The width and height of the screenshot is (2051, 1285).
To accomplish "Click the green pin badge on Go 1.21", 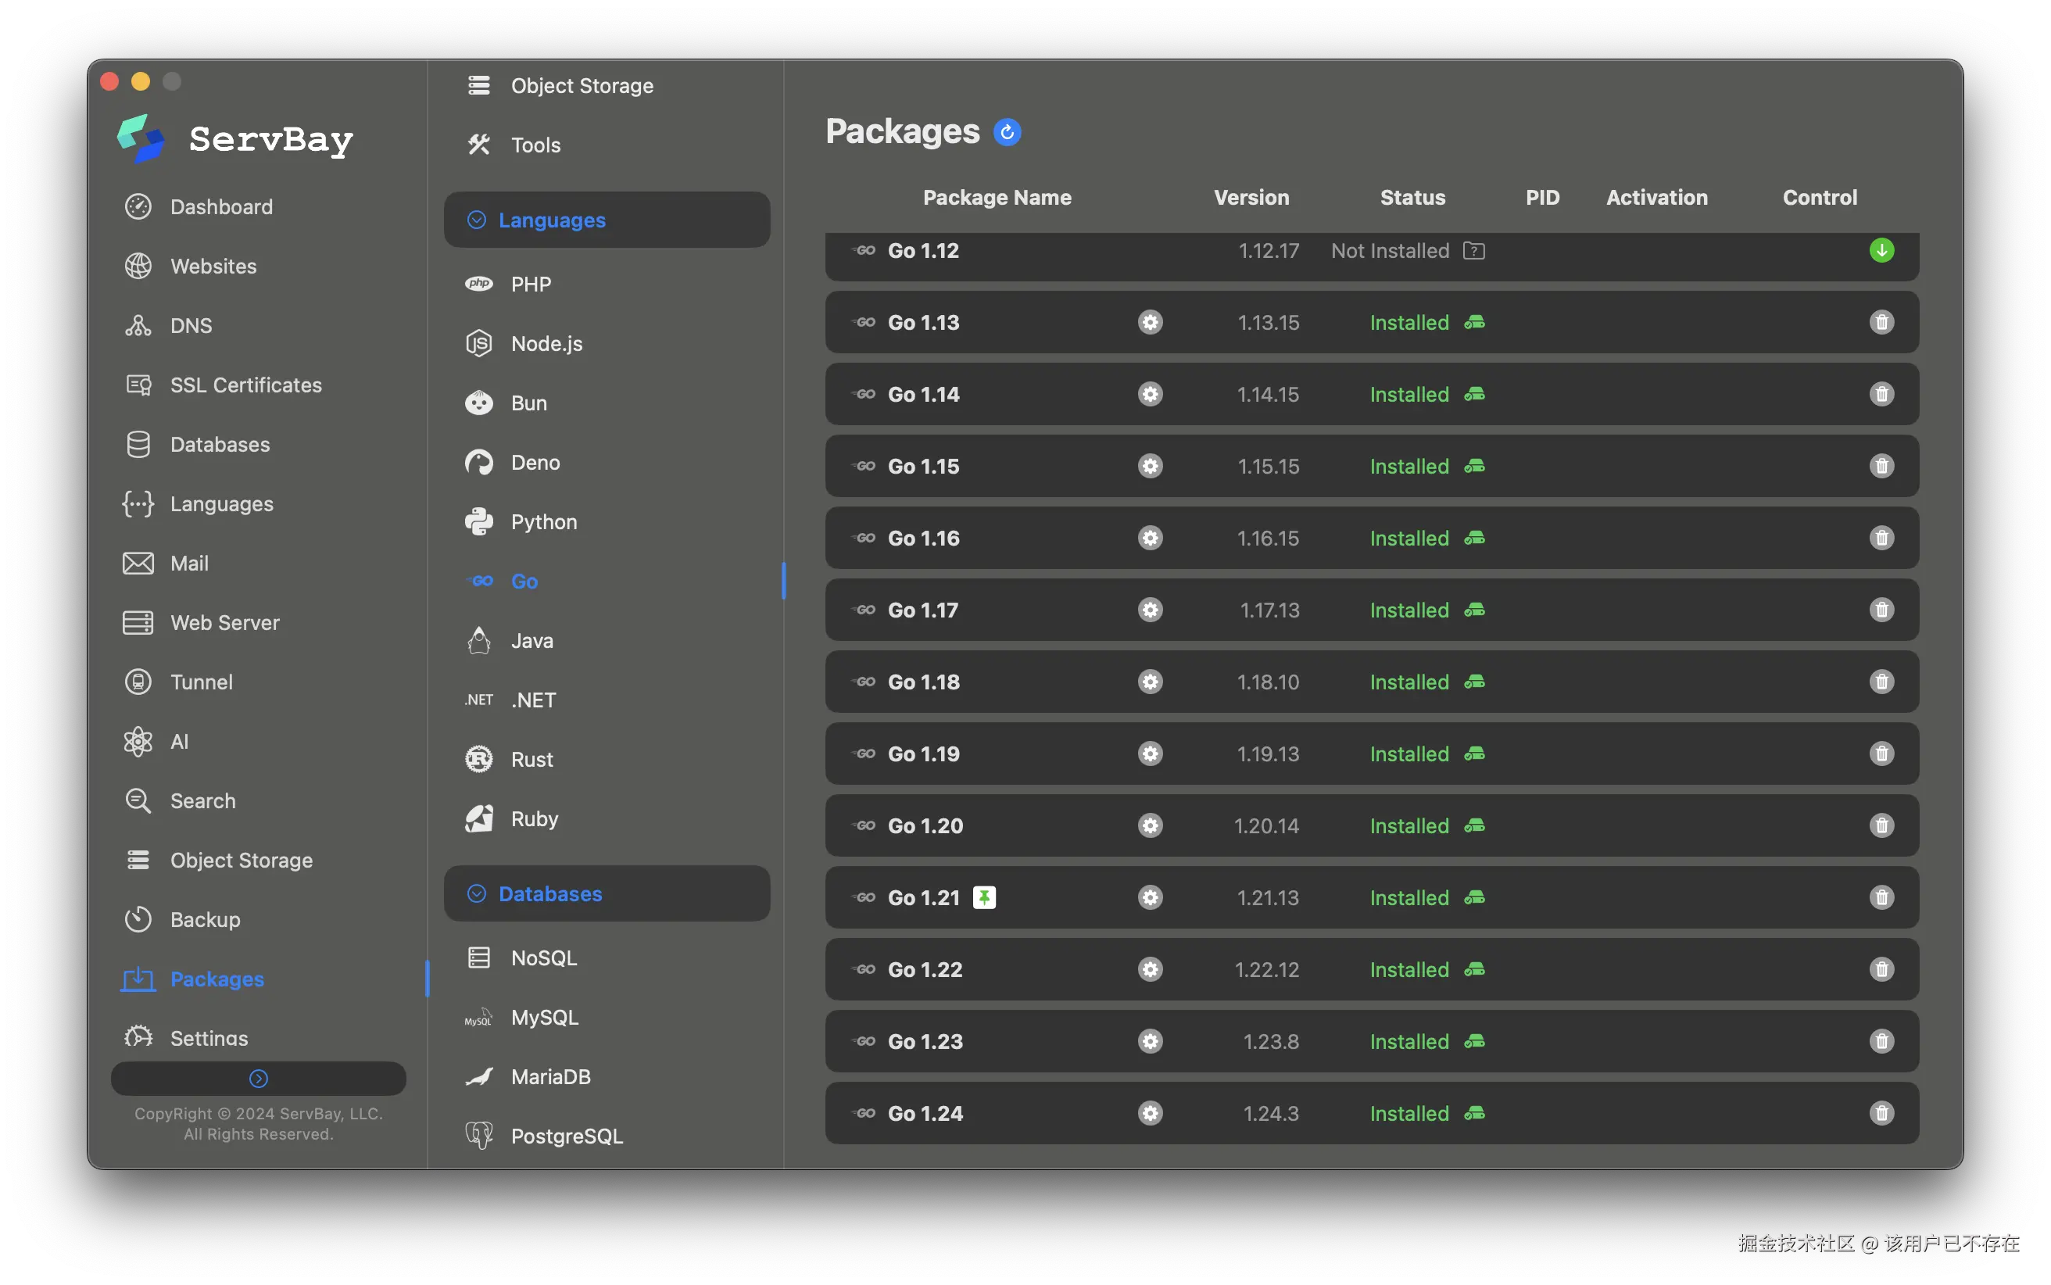I will tap(984, 897).
